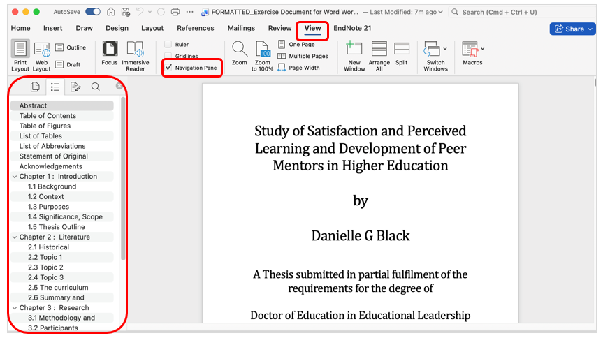Show document map headings tab
603x338 pixels.
click(x=55, y=87)
